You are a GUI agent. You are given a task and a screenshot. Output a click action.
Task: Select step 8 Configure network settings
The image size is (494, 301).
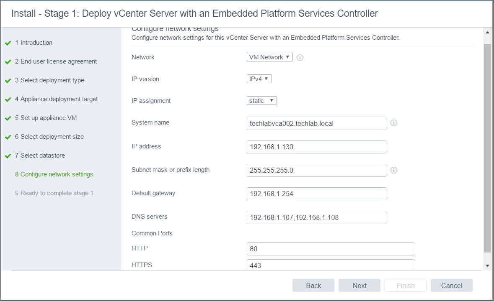click(54, 174)
